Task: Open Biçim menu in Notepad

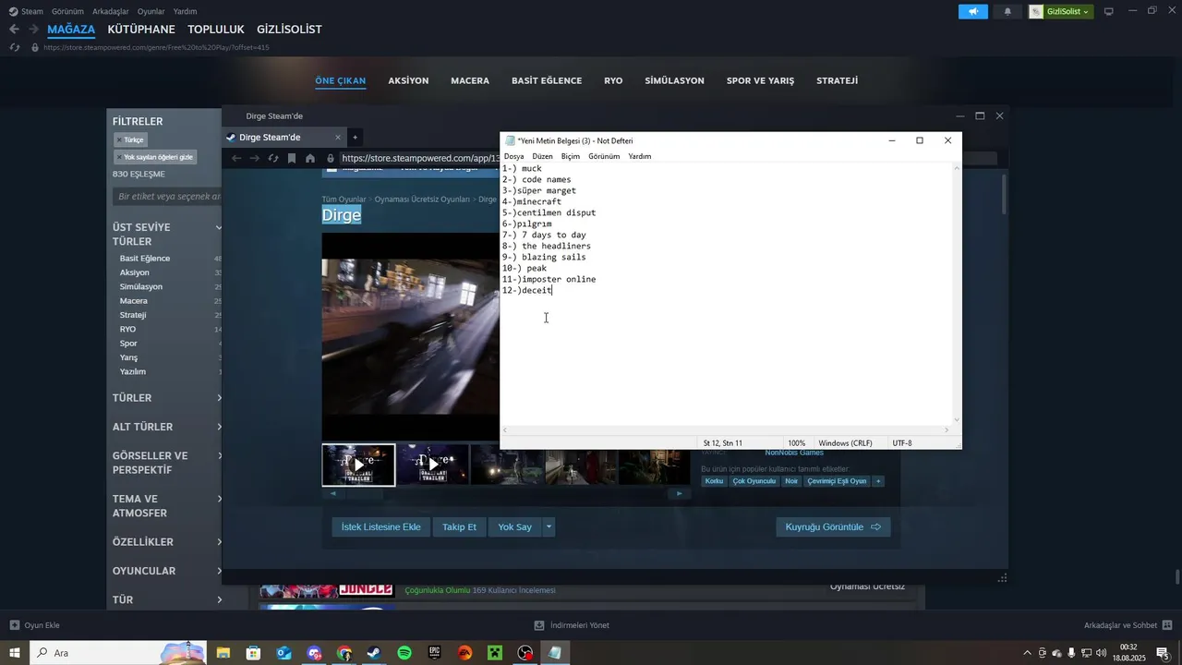Action: pos(571,157)
